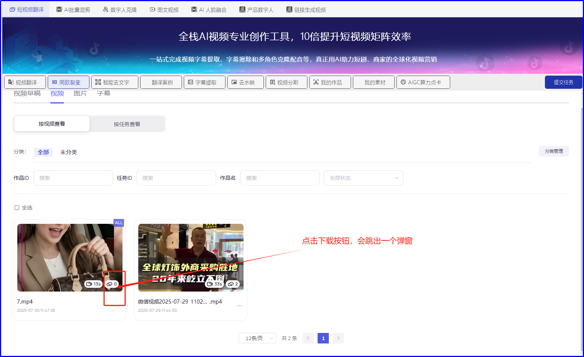Switch to the 图文视频 tab
Screen dimensions: 584x357
pyautogui.click(x=164, y=9)
